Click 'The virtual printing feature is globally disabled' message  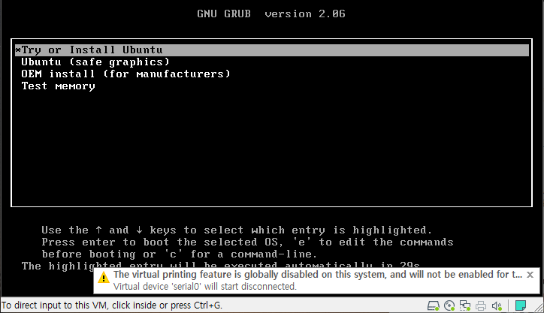[317, 275]
